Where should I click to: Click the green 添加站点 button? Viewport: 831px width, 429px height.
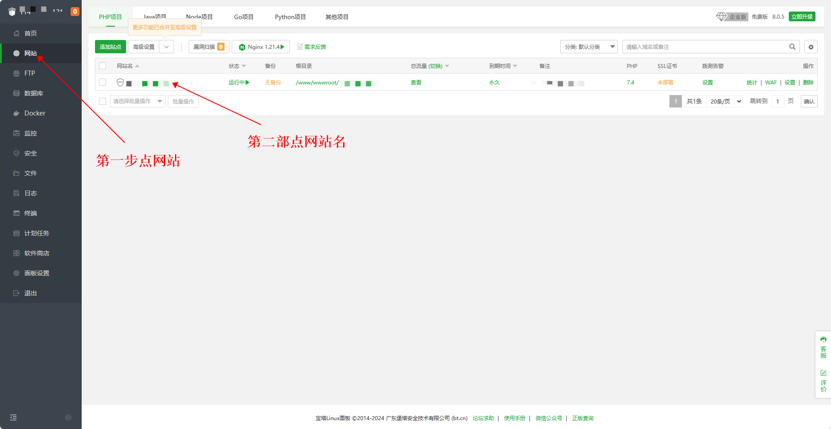[x=111, y=47]
